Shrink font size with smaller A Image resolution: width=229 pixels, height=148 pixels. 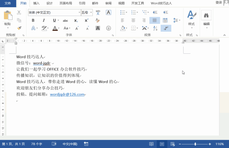coord(87,28)
